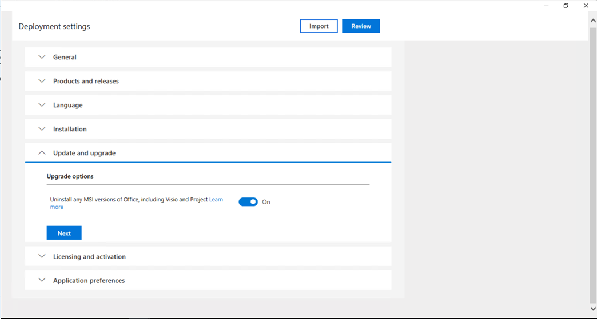This screenshot has width=597, height=319.
Task: Click the Application preferences title
Action: coord(89,281)
